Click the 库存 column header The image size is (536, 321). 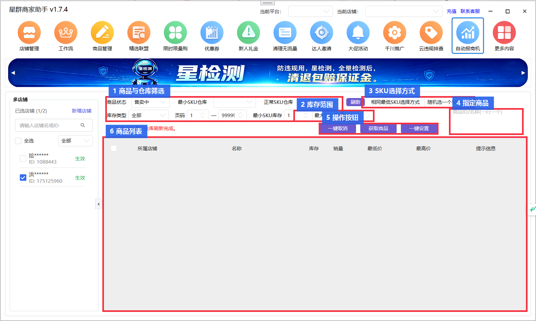314,148
